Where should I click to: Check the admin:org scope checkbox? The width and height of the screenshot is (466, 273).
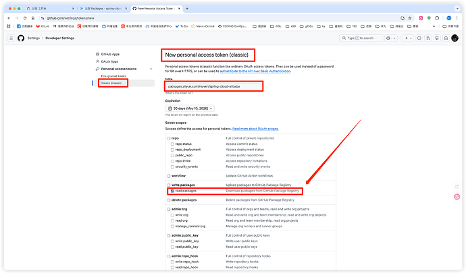click(x=169, y=209)
